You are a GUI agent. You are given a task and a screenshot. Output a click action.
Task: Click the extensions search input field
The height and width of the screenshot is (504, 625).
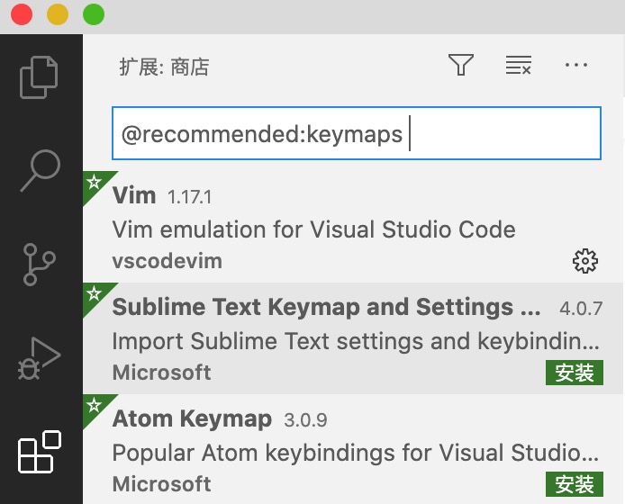pos(357,133)
